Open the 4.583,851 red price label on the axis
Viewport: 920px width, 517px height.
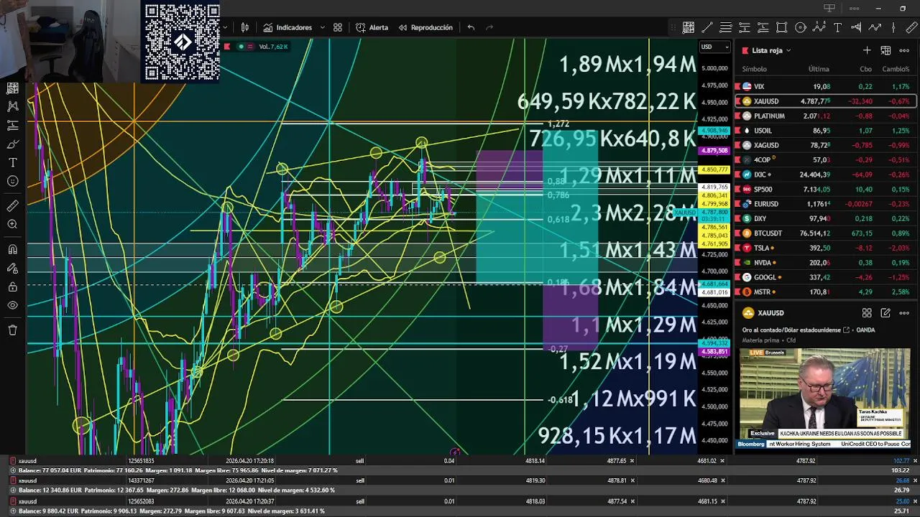[713, 352]
